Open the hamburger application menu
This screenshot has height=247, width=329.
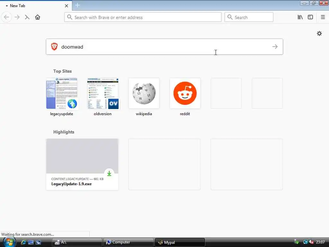(x=323, y=17)
